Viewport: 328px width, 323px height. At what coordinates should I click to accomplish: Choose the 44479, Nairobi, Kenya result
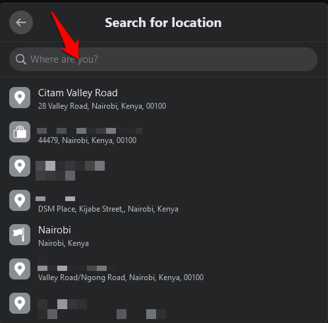(164, 132)
